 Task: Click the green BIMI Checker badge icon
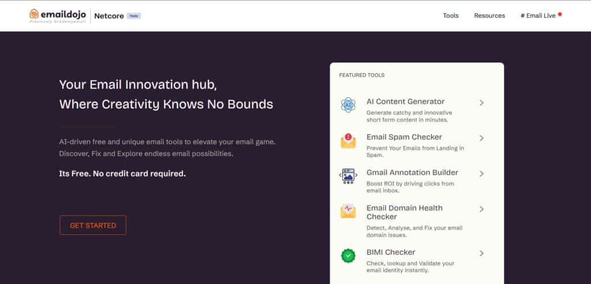(348, 256)
